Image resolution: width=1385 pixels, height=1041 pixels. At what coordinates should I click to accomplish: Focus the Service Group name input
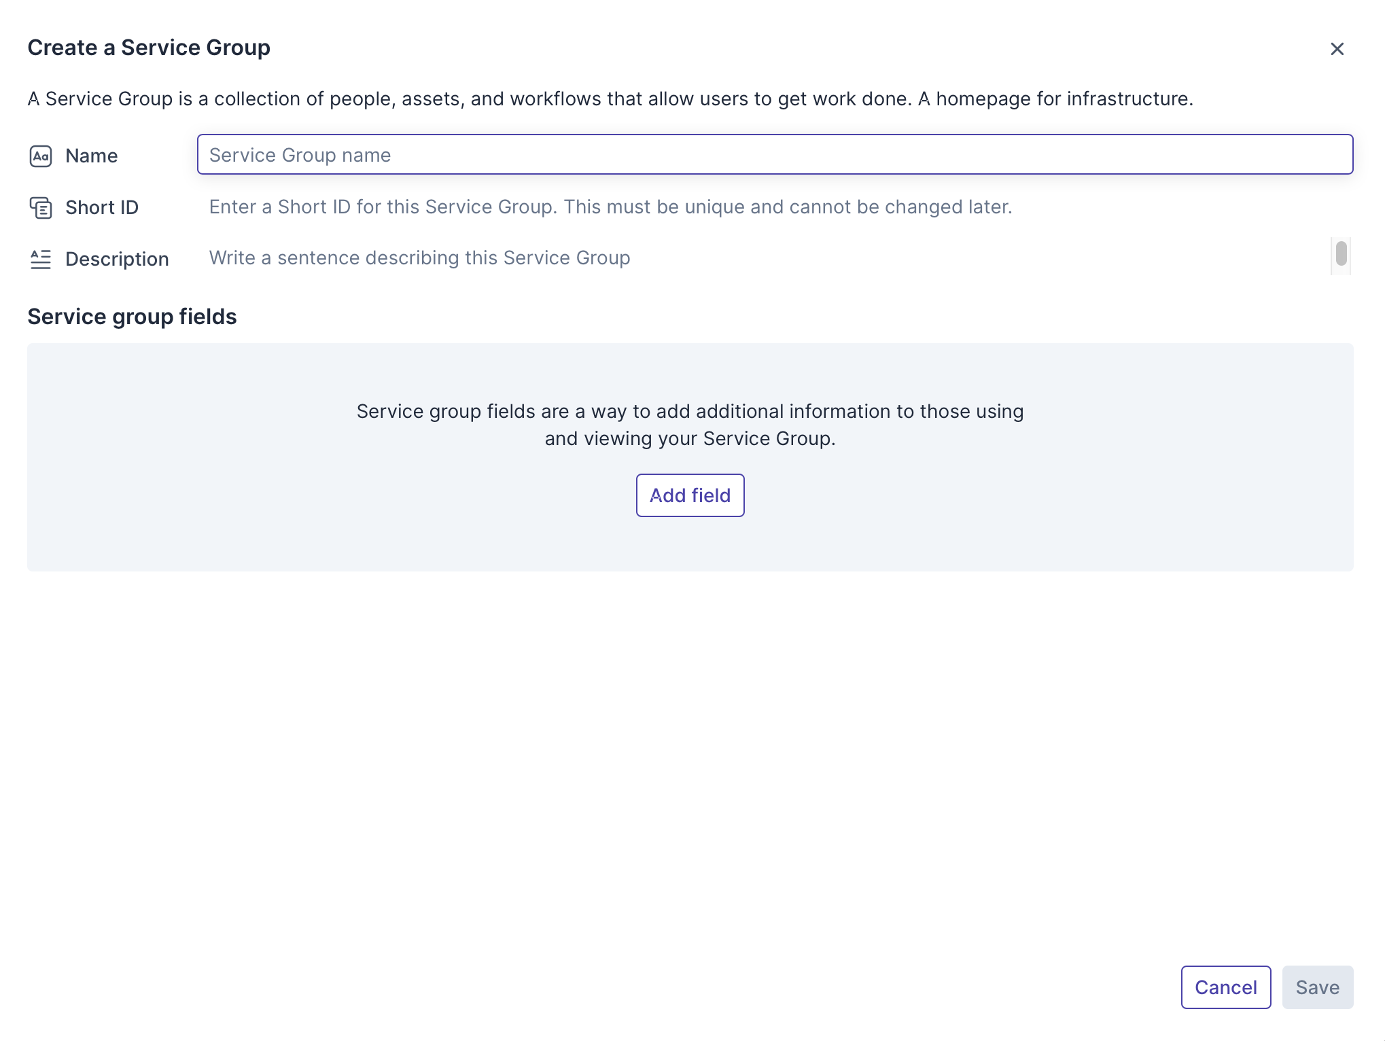[x=775, y=155]
